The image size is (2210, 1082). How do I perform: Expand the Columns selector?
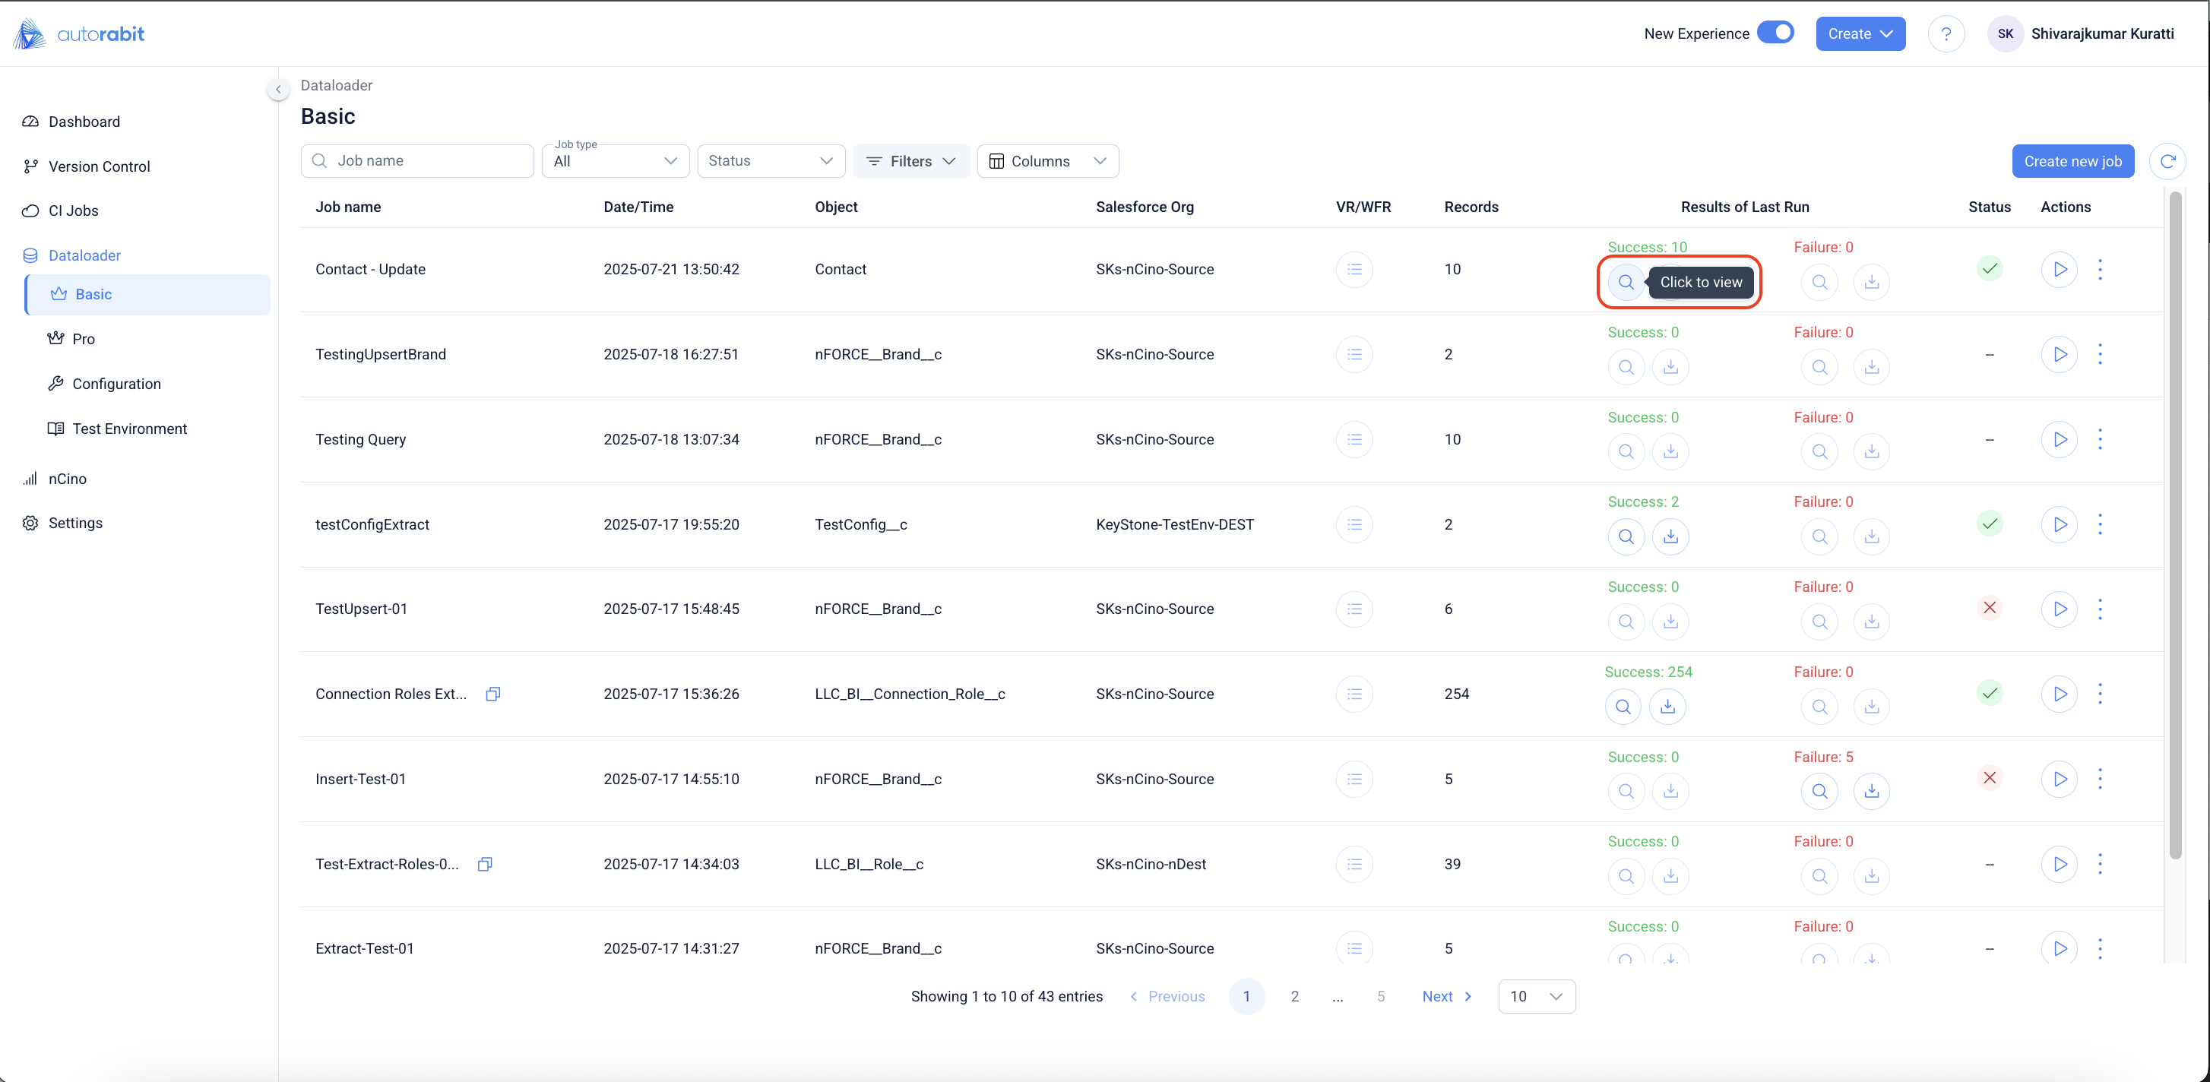tap(1046, 161)
